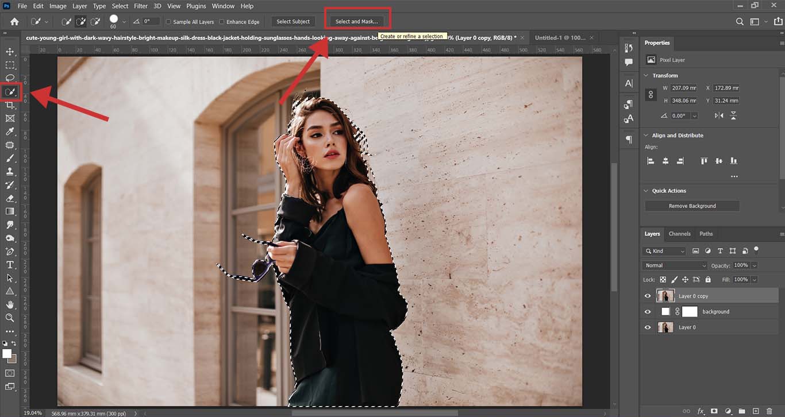
Task: Open the Kind filter dropdown
Action: [x=664, y=251]
